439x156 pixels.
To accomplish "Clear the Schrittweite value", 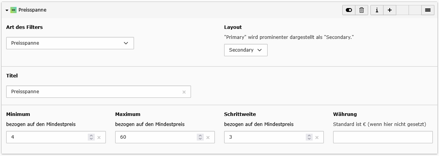I will pos(317,138).
